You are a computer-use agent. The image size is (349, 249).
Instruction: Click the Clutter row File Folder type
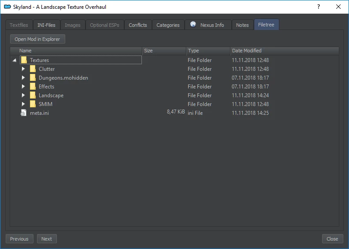[x=200, y=69]
